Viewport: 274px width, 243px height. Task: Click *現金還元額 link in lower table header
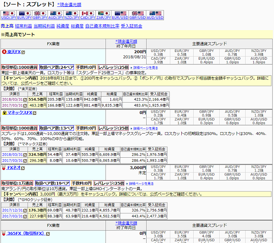tap(126, 223)
